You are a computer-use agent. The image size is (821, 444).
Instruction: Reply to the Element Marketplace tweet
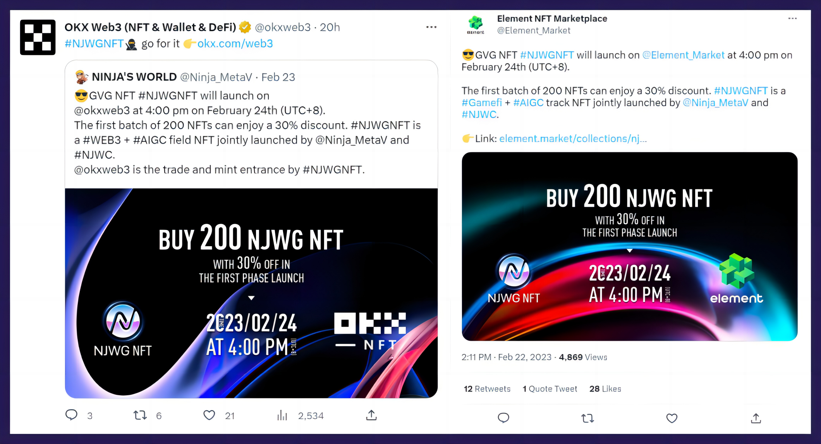tap(503, 418)
